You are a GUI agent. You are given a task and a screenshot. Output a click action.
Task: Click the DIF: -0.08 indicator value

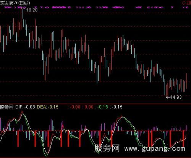(25, 107)
